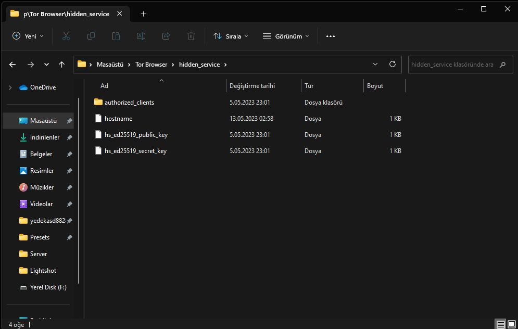The width and height of the screenshot is (518, 329).
Task: Click the hs_ed25519_public_key file icon
Action: point(98,134)
